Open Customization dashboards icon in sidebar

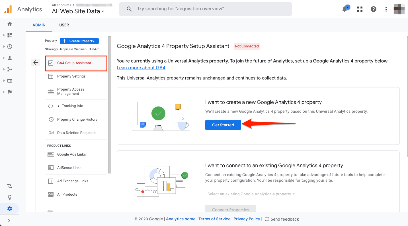coord(10,35)
